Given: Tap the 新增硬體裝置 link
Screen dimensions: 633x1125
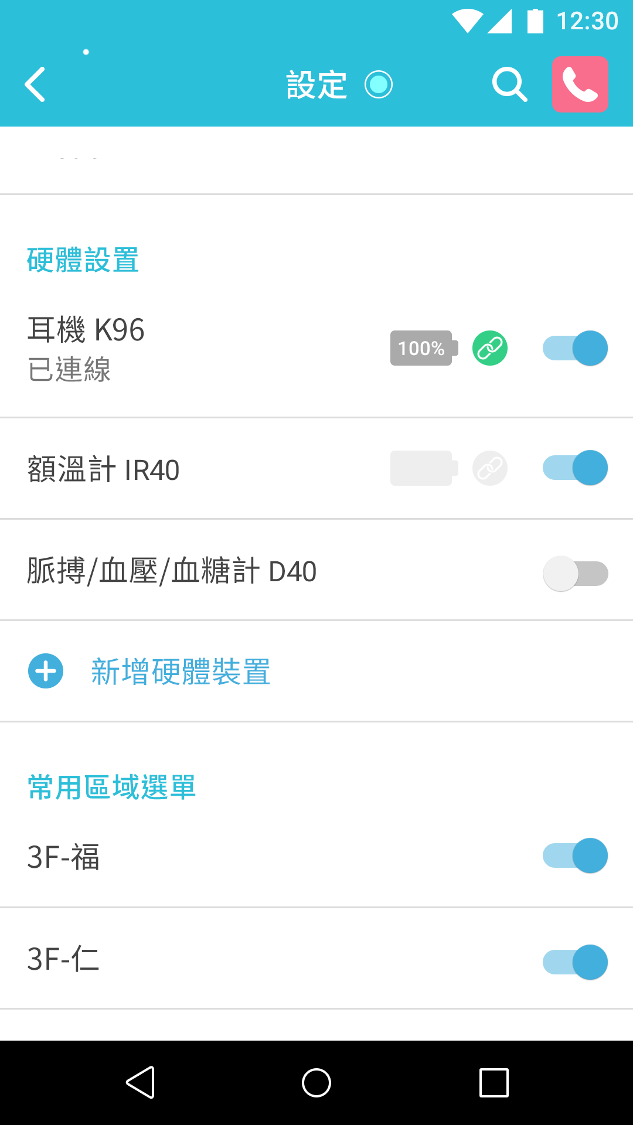Looking at the screenshot, I should [181, 671].
